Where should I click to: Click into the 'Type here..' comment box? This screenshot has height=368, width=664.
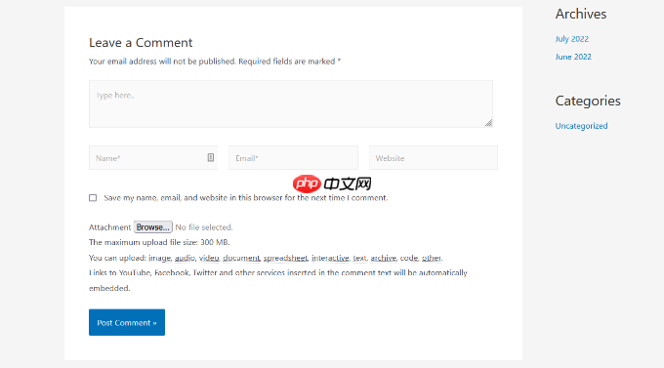point(291,103)
